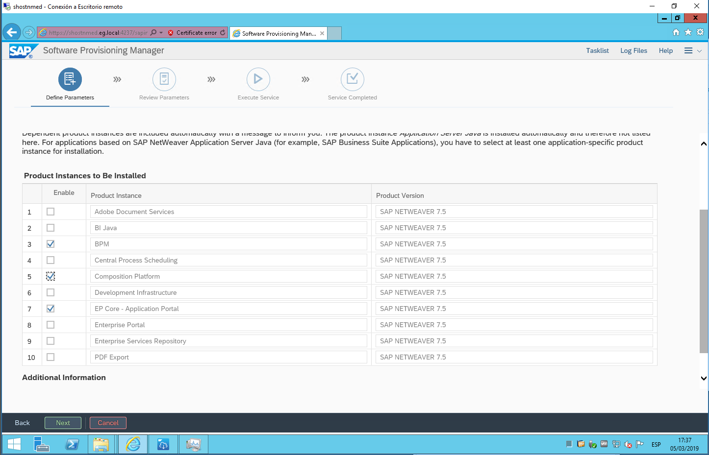Enable Enterprise Services Repository checkbox
Image resolution: width=709 pixels, height=455 pixels.
point(51,341)
